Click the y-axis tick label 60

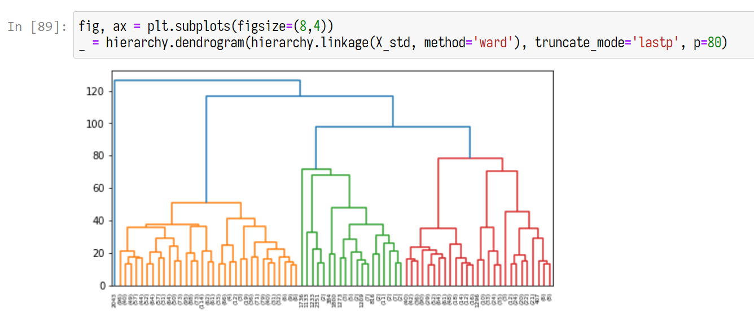[98, 188]
